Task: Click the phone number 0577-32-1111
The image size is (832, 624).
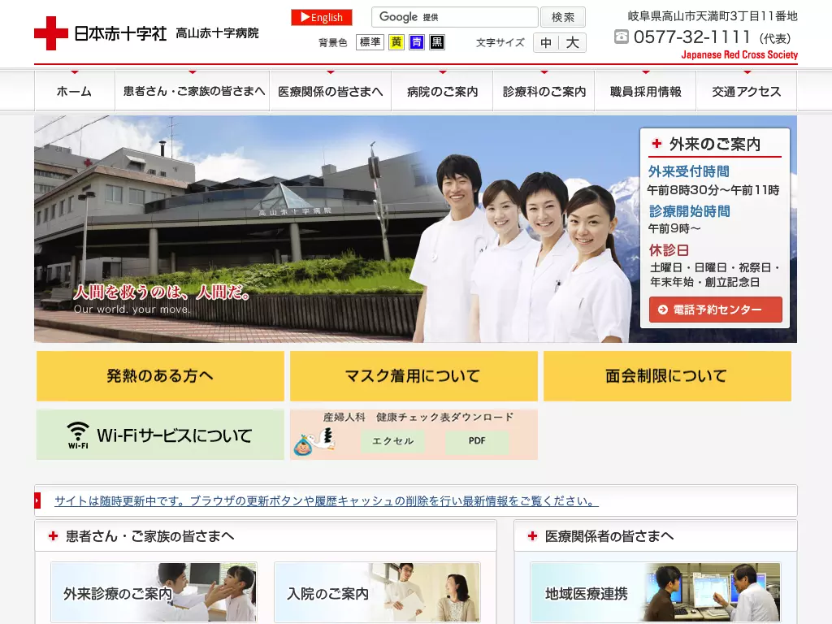Action: [692, 37]
